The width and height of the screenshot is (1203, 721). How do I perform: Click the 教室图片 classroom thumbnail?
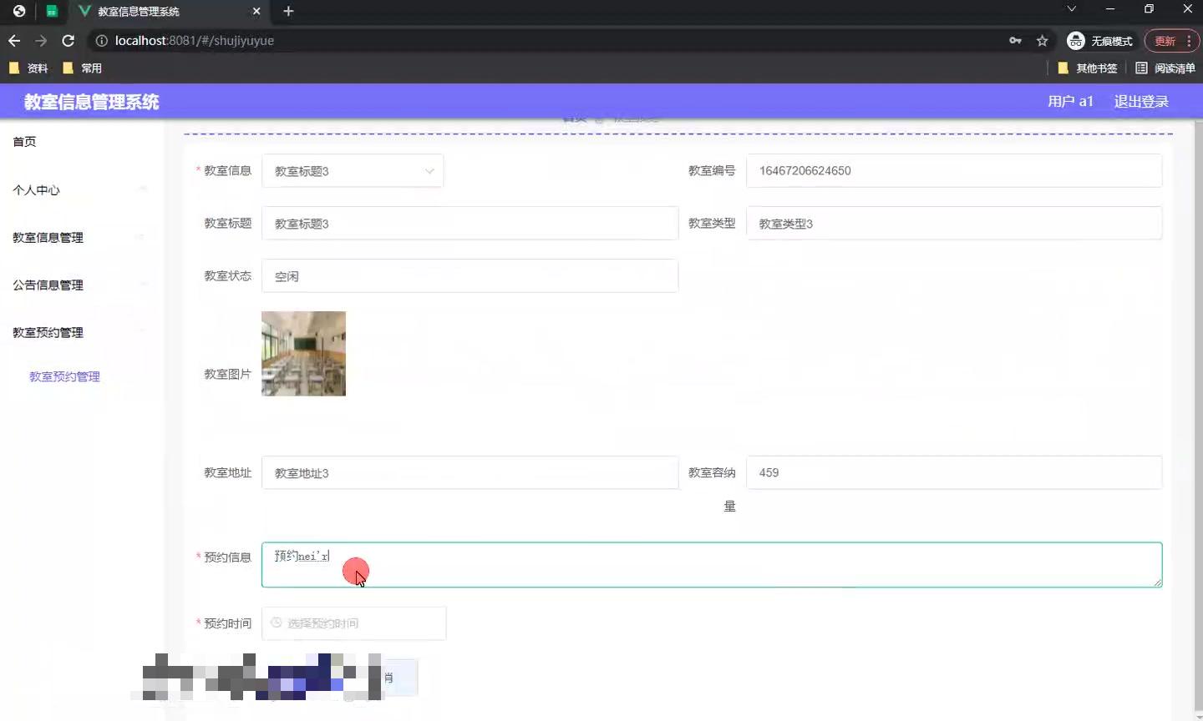pos(303,354)
